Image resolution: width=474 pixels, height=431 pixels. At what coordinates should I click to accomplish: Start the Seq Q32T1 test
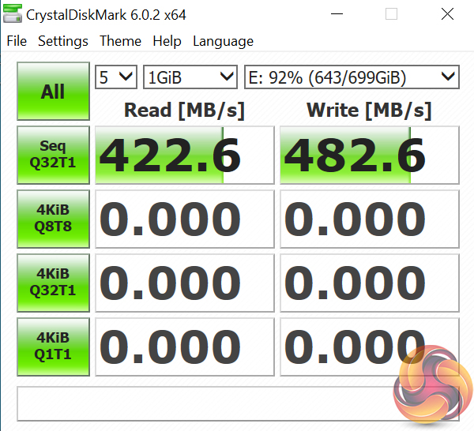53,155
